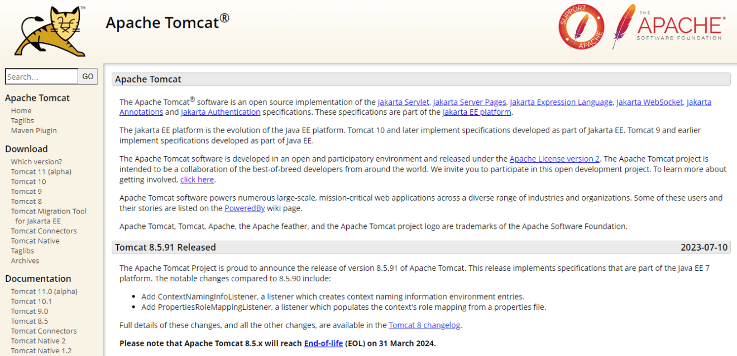Image resolution: width=737 pixels, height=356 pixels.
Task: Select Tomcat 11 (alpha) download link
Action: 41,172
